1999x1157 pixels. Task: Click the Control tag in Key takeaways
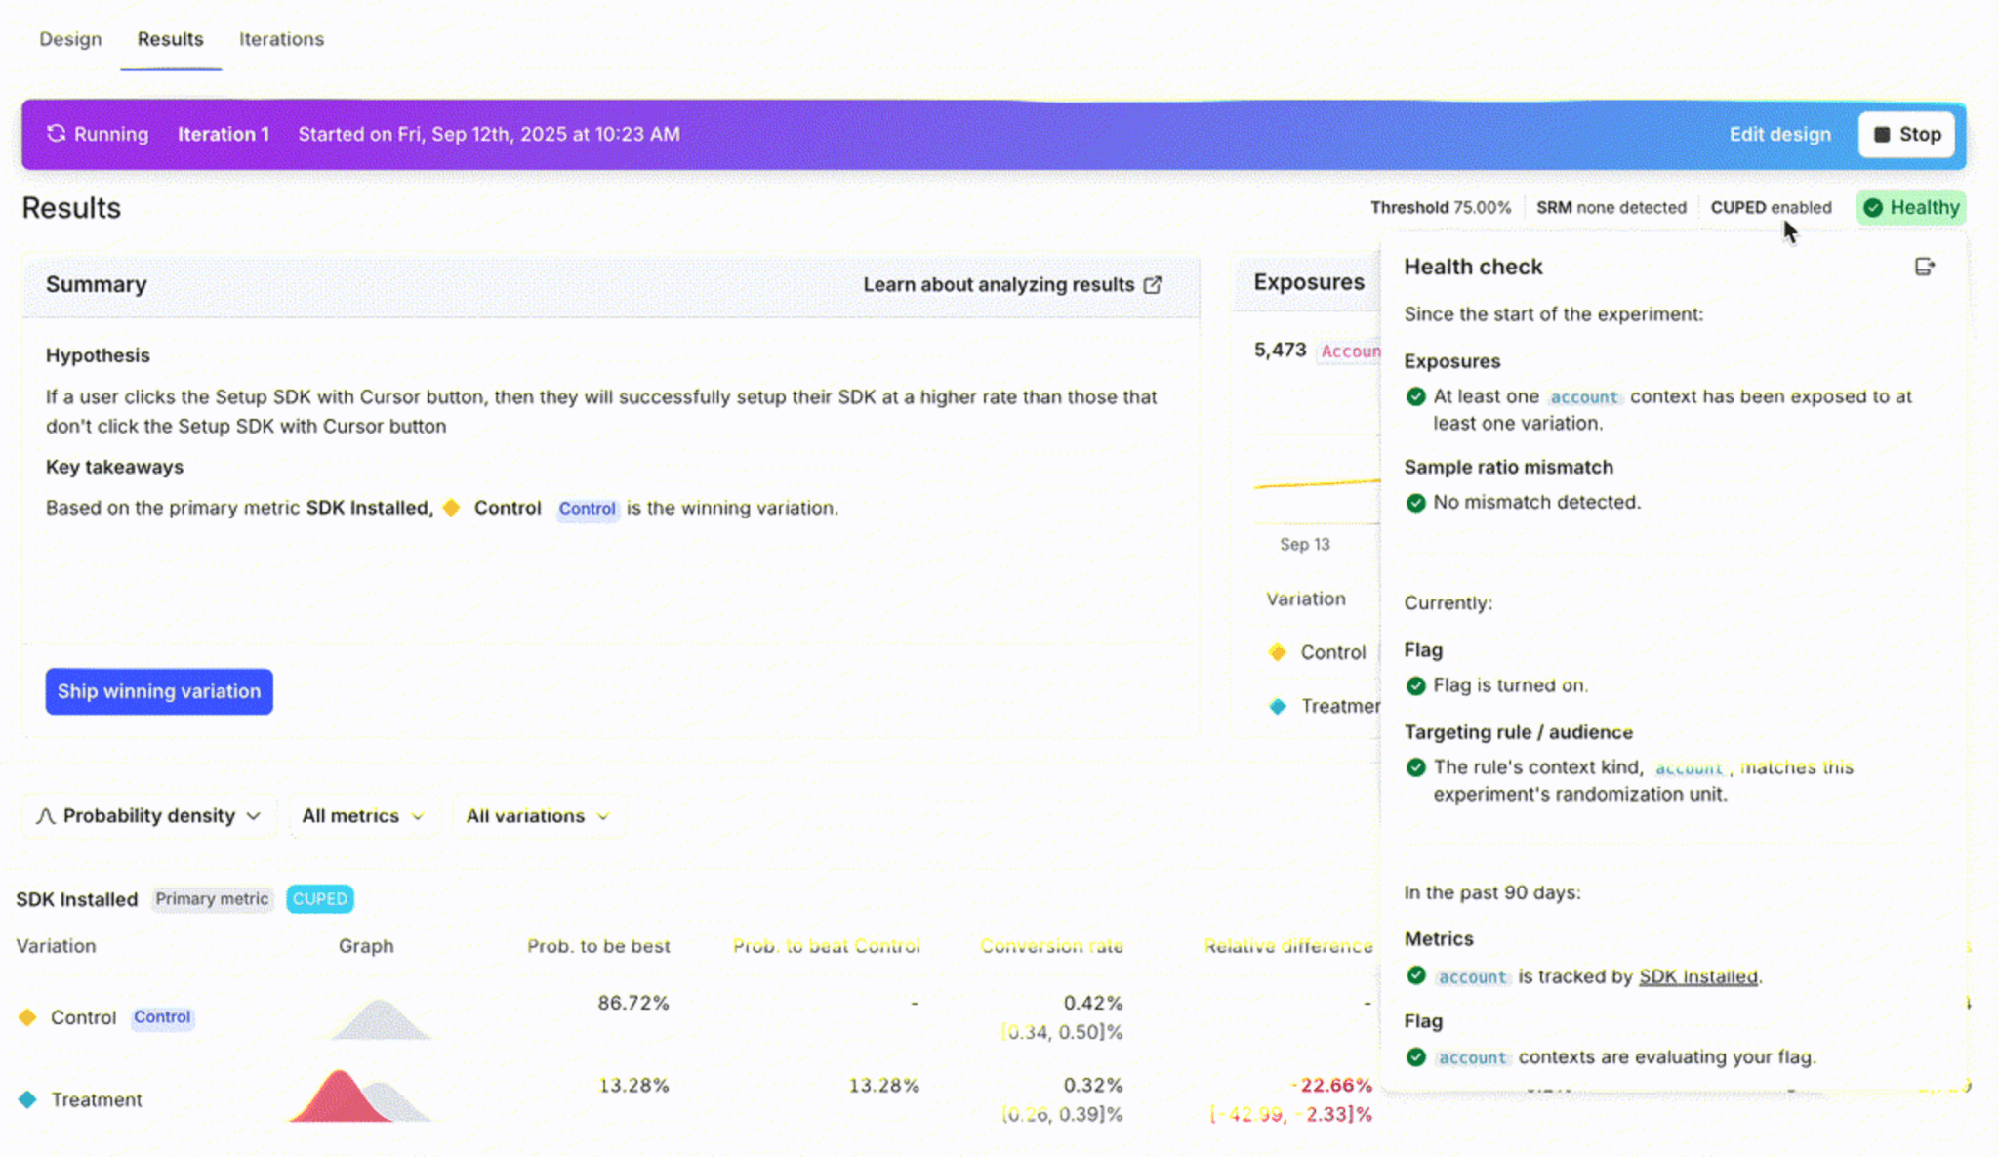(x=587, y=509)
